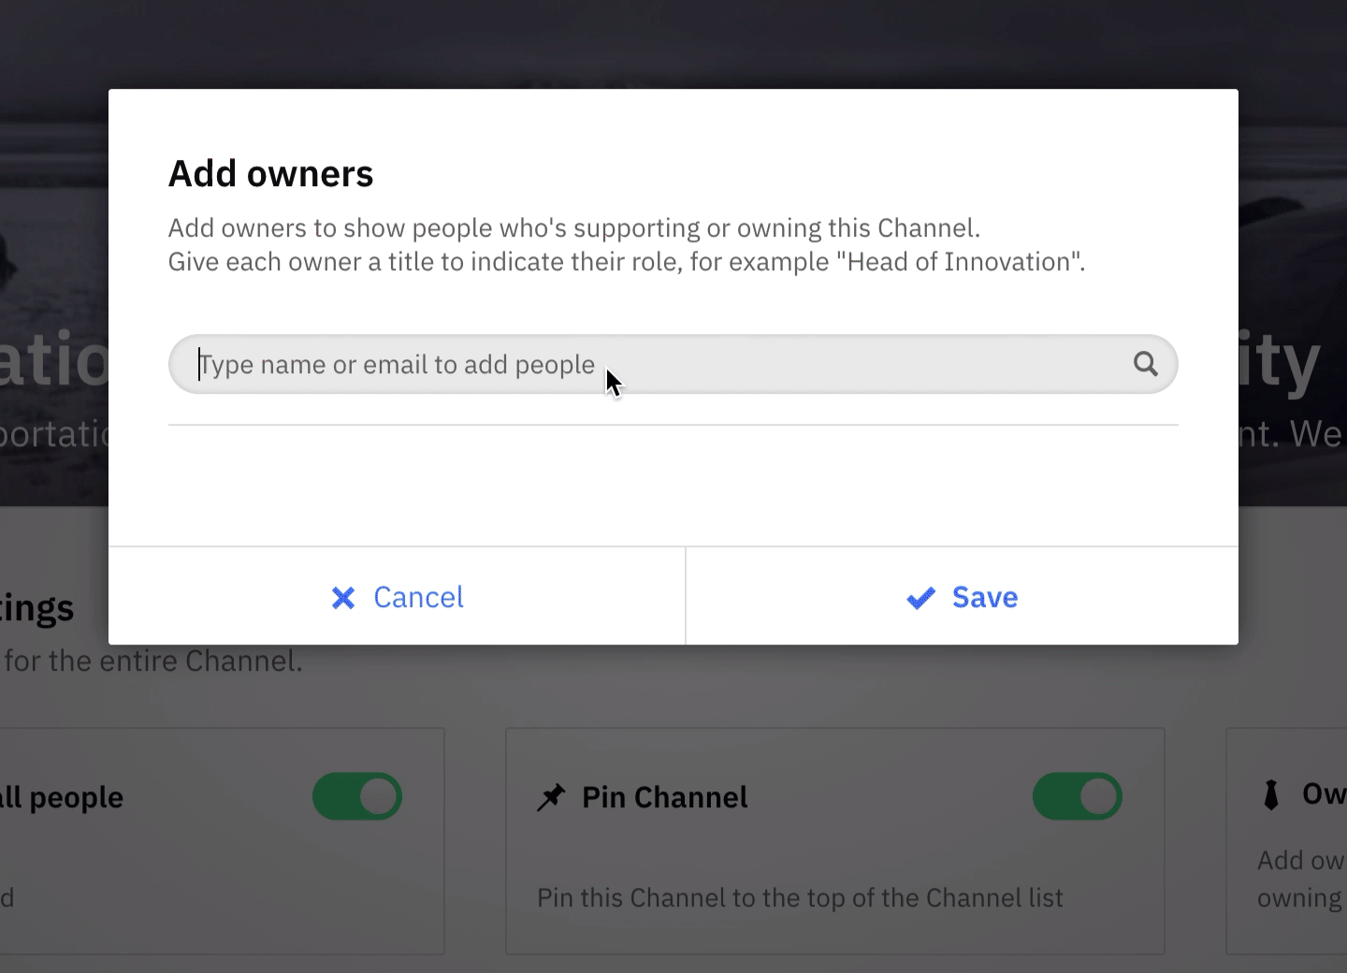Image resolution: width=1347 pixels, height=973 pixels.
Task: Toggle the Pin Channel switch
Action: (1077, 797)
